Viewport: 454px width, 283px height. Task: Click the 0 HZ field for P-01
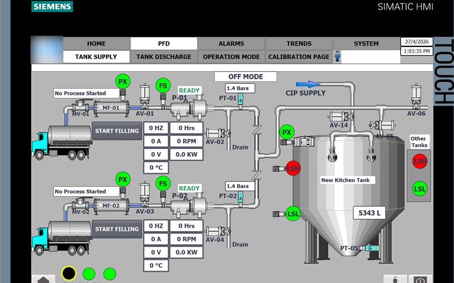click(156, 128)
